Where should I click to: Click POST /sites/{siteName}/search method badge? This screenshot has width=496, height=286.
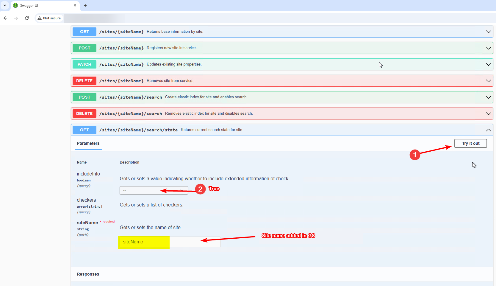tap(85, 97)
